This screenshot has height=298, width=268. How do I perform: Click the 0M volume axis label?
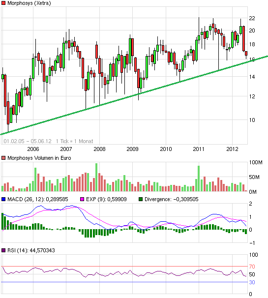tap(253, 192)
